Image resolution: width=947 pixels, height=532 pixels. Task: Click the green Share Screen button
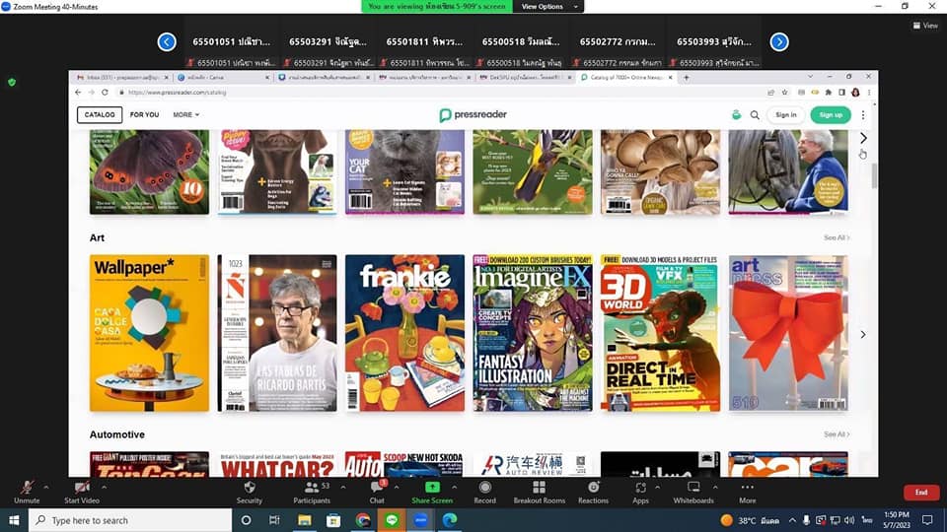tap(432, 489)
